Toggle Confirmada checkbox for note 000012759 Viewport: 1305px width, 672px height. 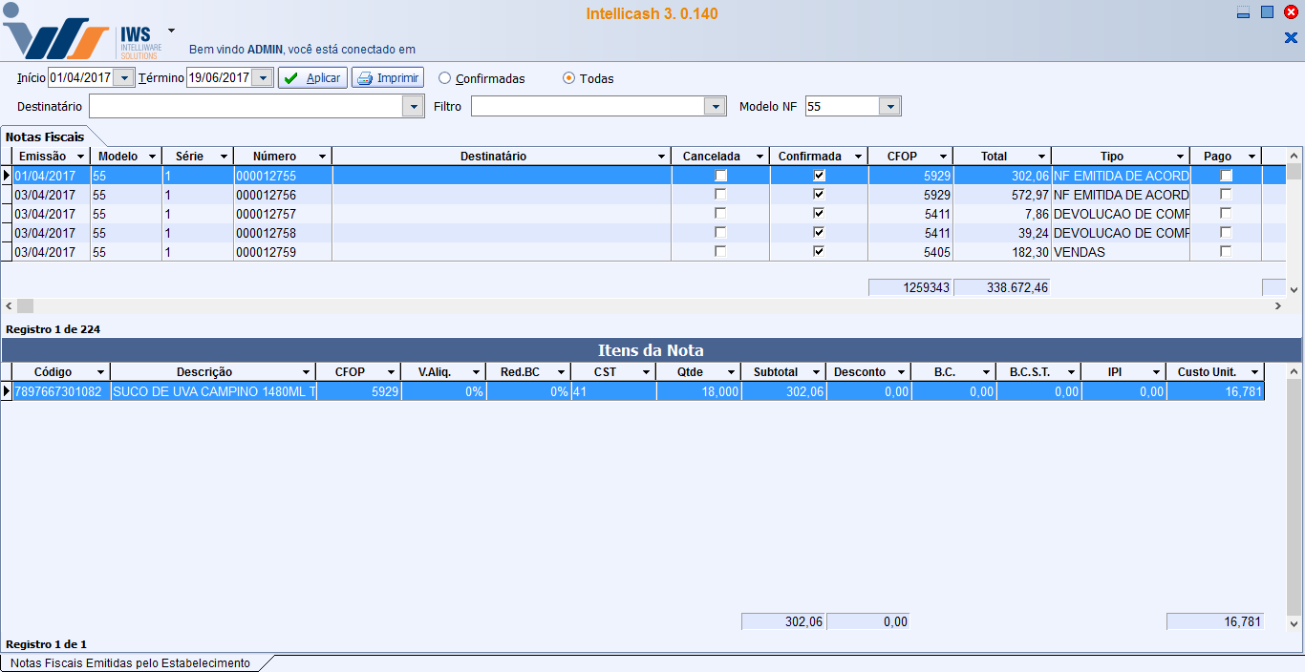coord(819,252)
